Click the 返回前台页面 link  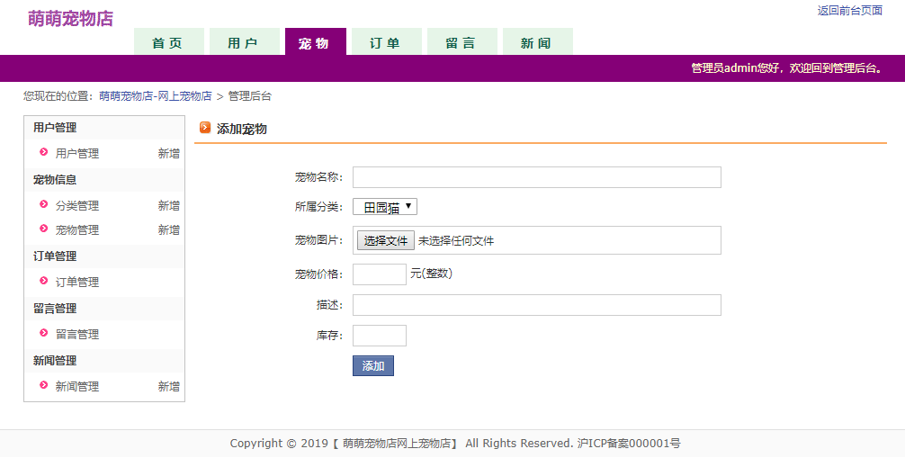(x=849, y=11)
